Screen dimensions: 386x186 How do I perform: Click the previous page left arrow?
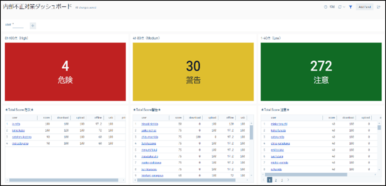[x=263, y=180]
